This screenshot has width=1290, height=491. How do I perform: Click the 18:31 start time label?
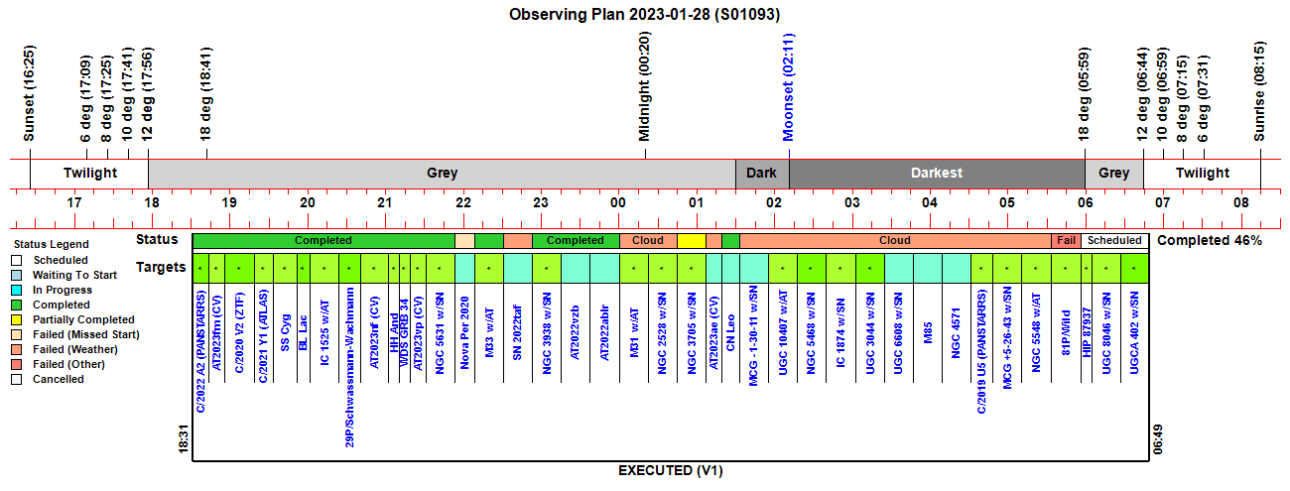pos(184,438)
